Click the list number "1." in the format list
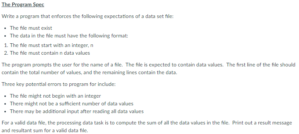299x134 pixels. pyautogui.click(x=6, y=46)
